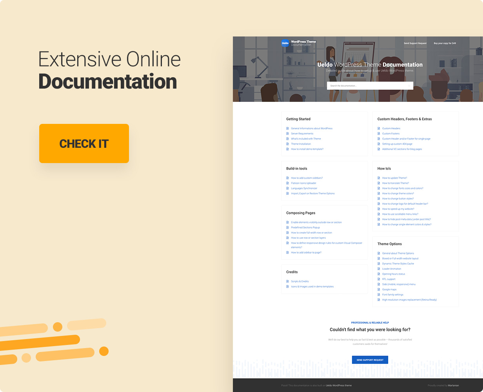
Task: Open Icons & Images used in demo templates
Action: click(x=312, y=287)
